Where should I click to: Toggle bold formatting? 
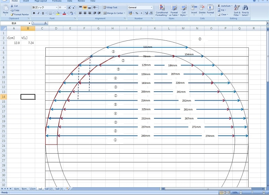34,13
